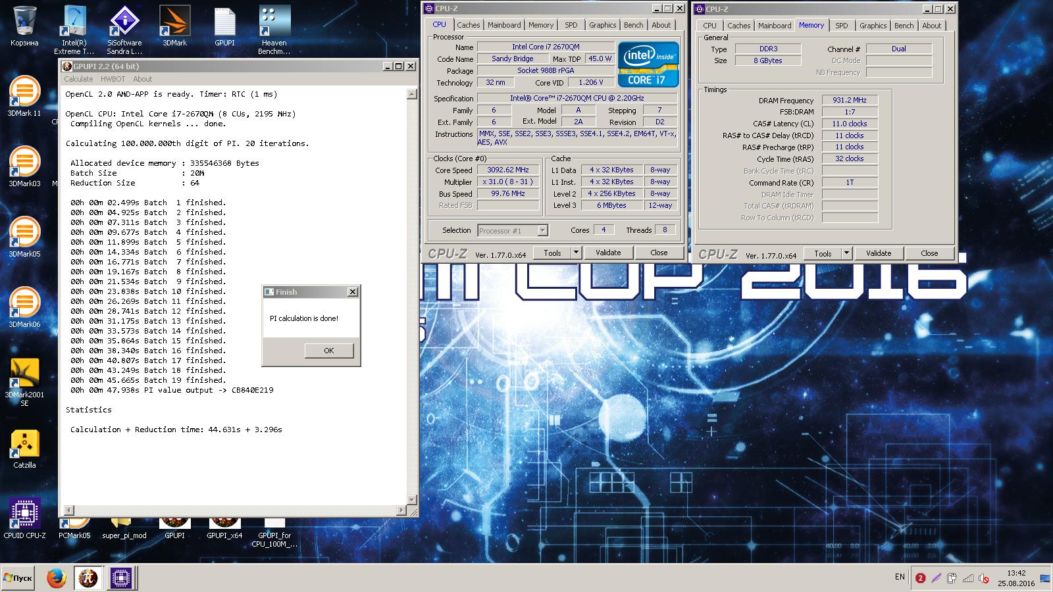Launch 3DMark2001 SE desktop shortcut
Viewport: 1053px width, 592px height.
pyautogui.click(x=24, y=382)
